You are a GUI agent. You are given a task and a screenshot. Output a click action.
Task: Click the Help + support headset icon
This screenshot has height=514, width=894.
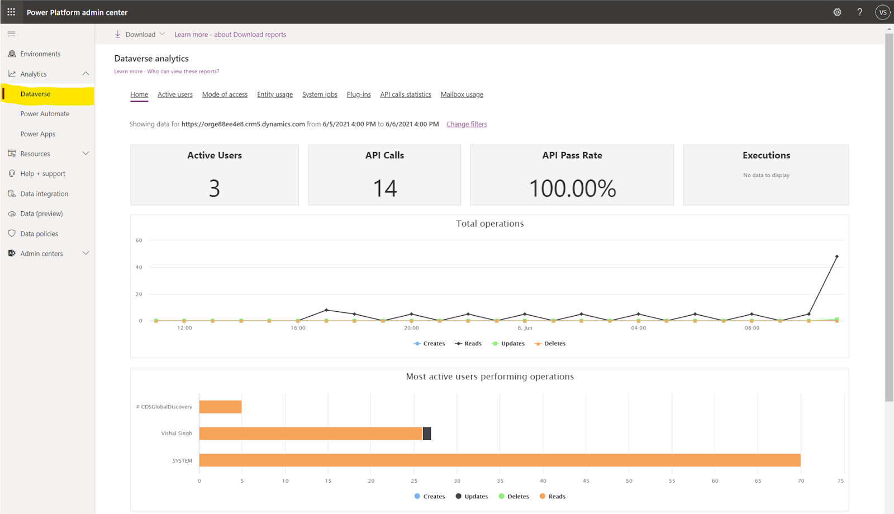[12, 174]
